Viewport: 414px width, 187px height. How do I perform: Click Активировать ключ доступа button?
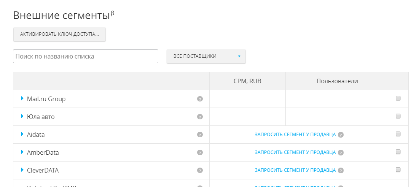coord(59,34)
